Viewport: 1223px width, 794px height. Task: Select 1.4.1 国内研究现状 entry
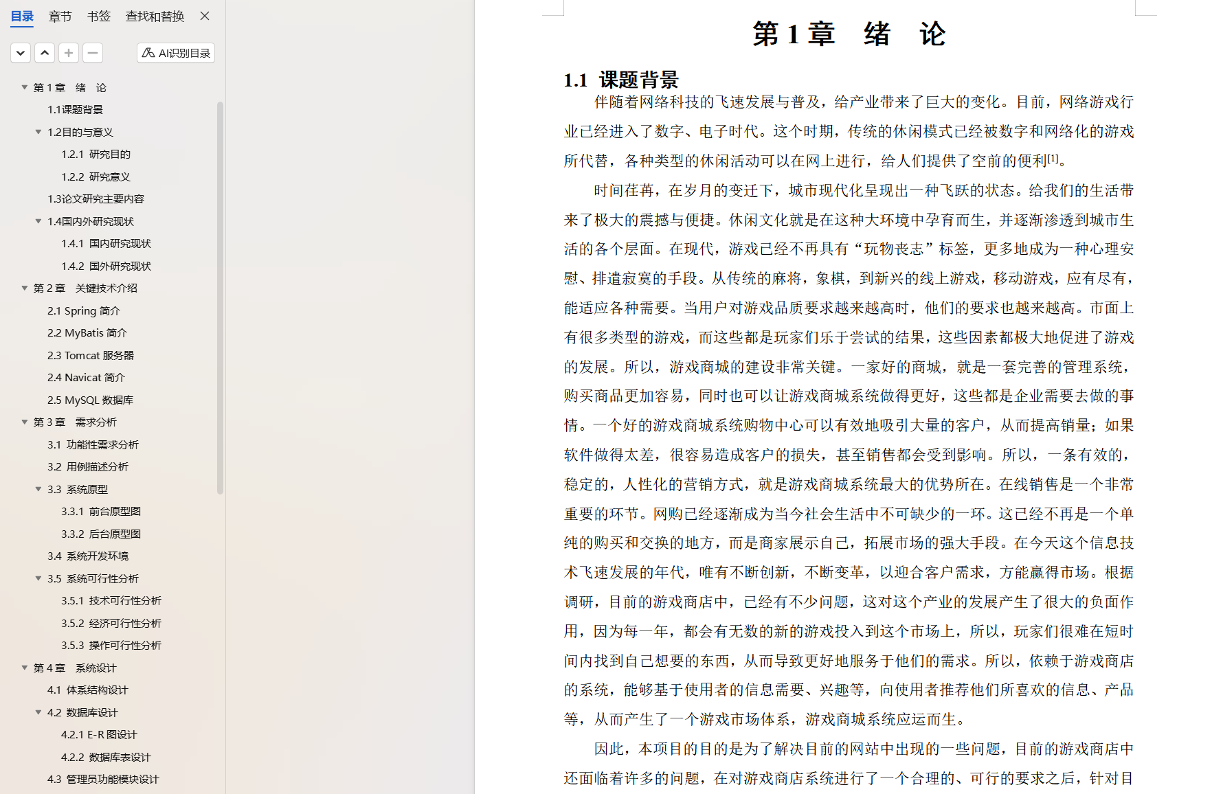point(106,243)
